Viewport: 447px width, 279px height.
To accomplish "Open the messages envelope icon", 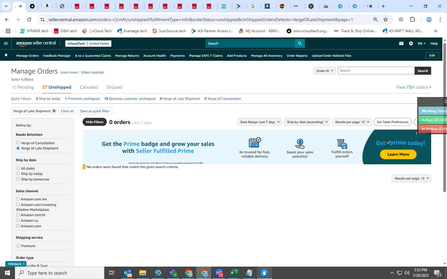I will (x=401, y=43).
